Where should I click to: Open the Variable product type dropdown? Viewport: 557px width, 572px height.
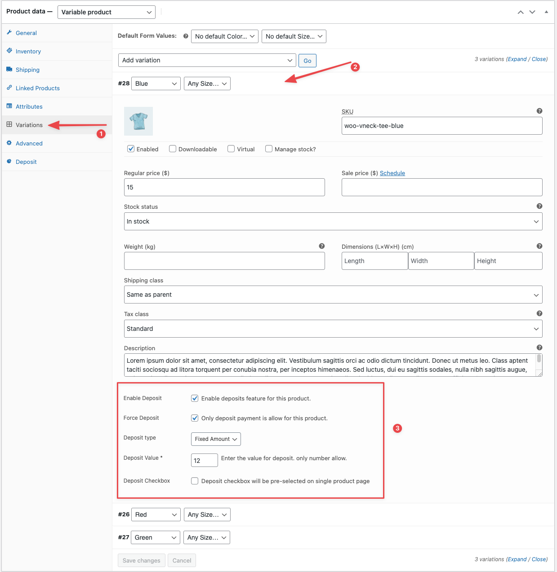point(107,12)
